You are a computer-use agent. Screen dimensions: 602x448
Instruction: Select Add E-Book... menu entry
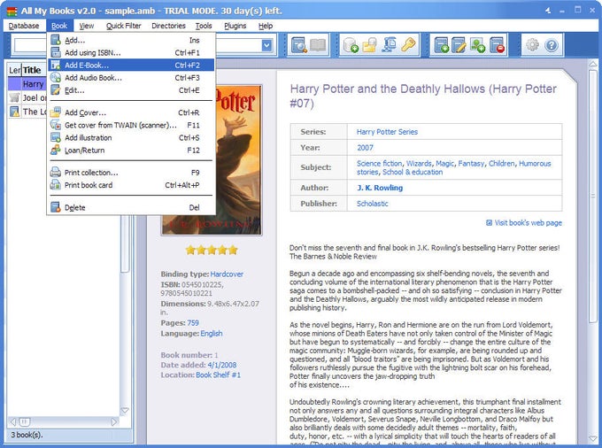tap(130, 65)
